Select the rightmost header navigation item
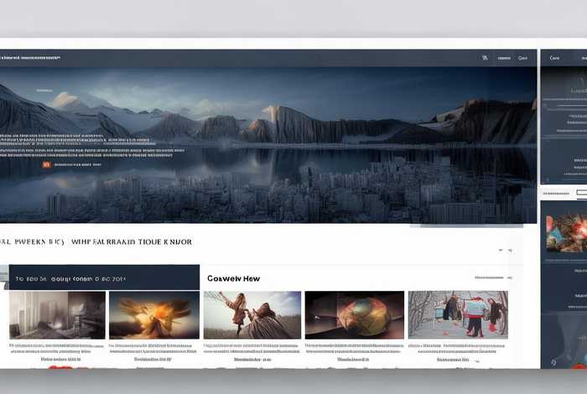587x394 pixels. 523,59
